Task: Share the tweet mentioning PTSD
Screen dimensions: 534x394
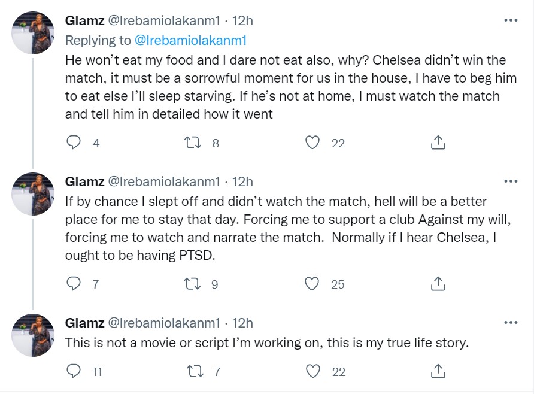Action: point(438,284)
